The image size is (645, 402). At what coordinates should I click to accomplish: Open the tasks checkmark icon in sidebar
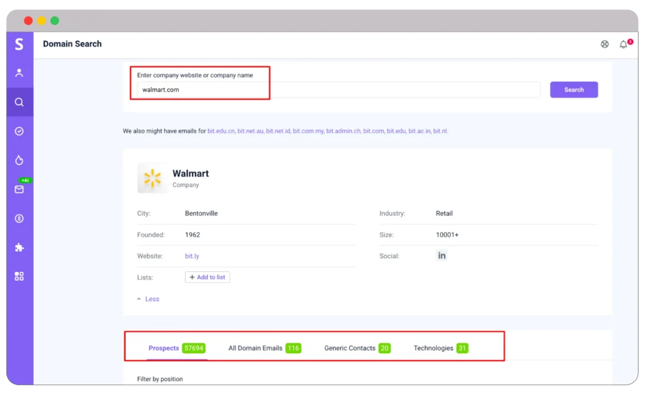pos(19,131)
